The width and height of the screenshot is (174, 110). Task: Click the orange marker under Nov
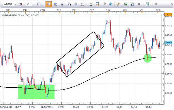pyautogui.click(x=9, y=13)
